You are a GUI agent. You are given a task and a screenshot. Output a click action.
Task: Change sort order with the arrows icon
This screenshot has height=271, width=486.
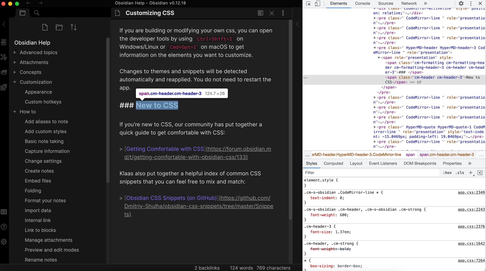73,27
